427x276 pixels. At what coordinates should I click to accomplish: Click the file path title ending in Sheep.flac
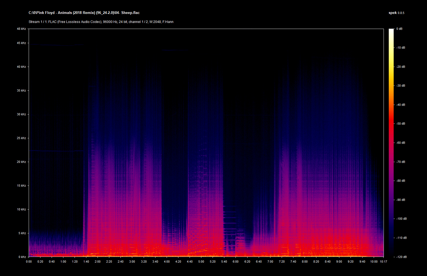pos(84,13)
